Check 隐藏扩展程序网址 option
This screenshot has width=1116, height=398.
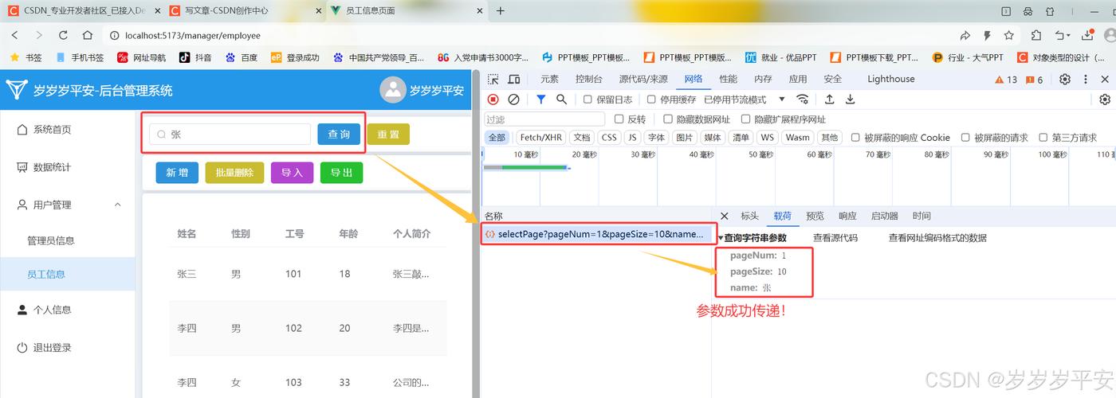(x=746, y=119)
